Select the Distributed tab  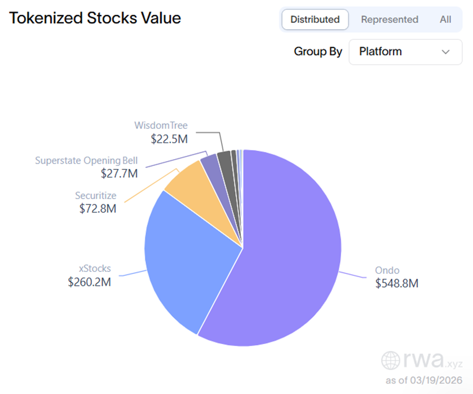click(314, 19)
